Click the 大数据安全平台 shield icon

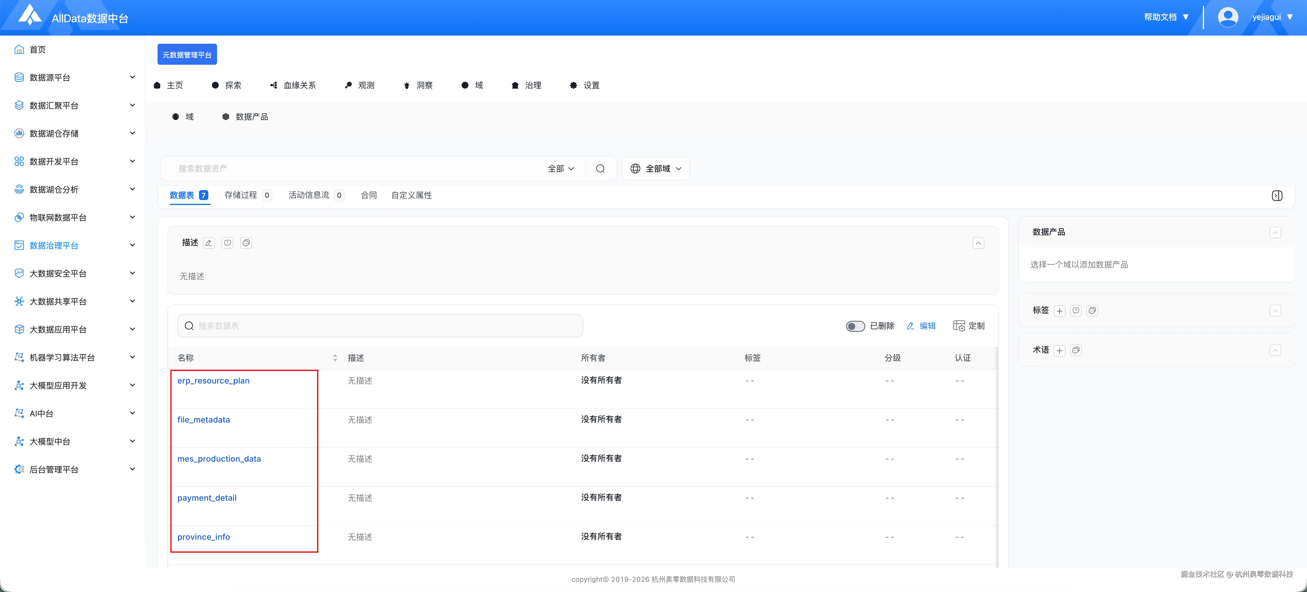pos(19,274)
